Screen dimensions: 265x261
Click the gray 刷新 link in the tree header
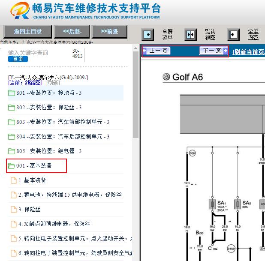tap(53, 83)
